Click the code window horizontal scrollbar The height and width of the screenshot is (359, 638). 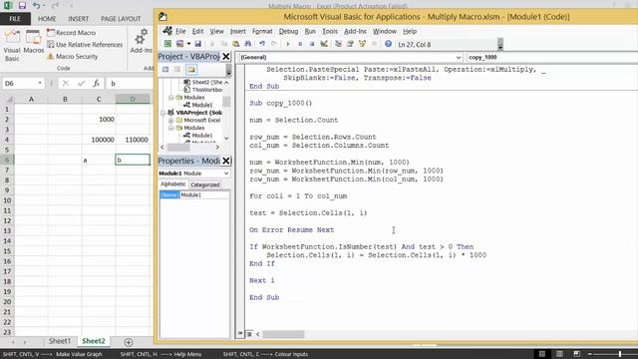pos(283,334)
